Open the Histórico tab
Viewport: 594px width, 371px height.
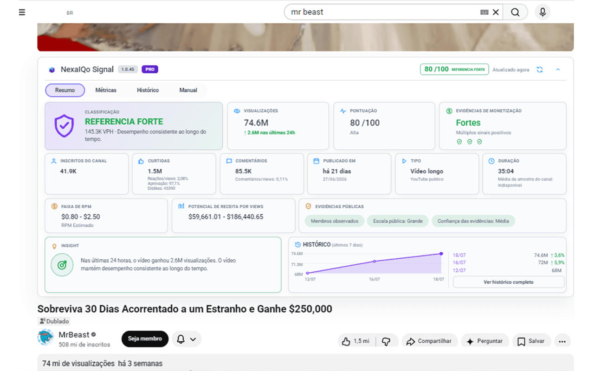[x=148, y=90]
